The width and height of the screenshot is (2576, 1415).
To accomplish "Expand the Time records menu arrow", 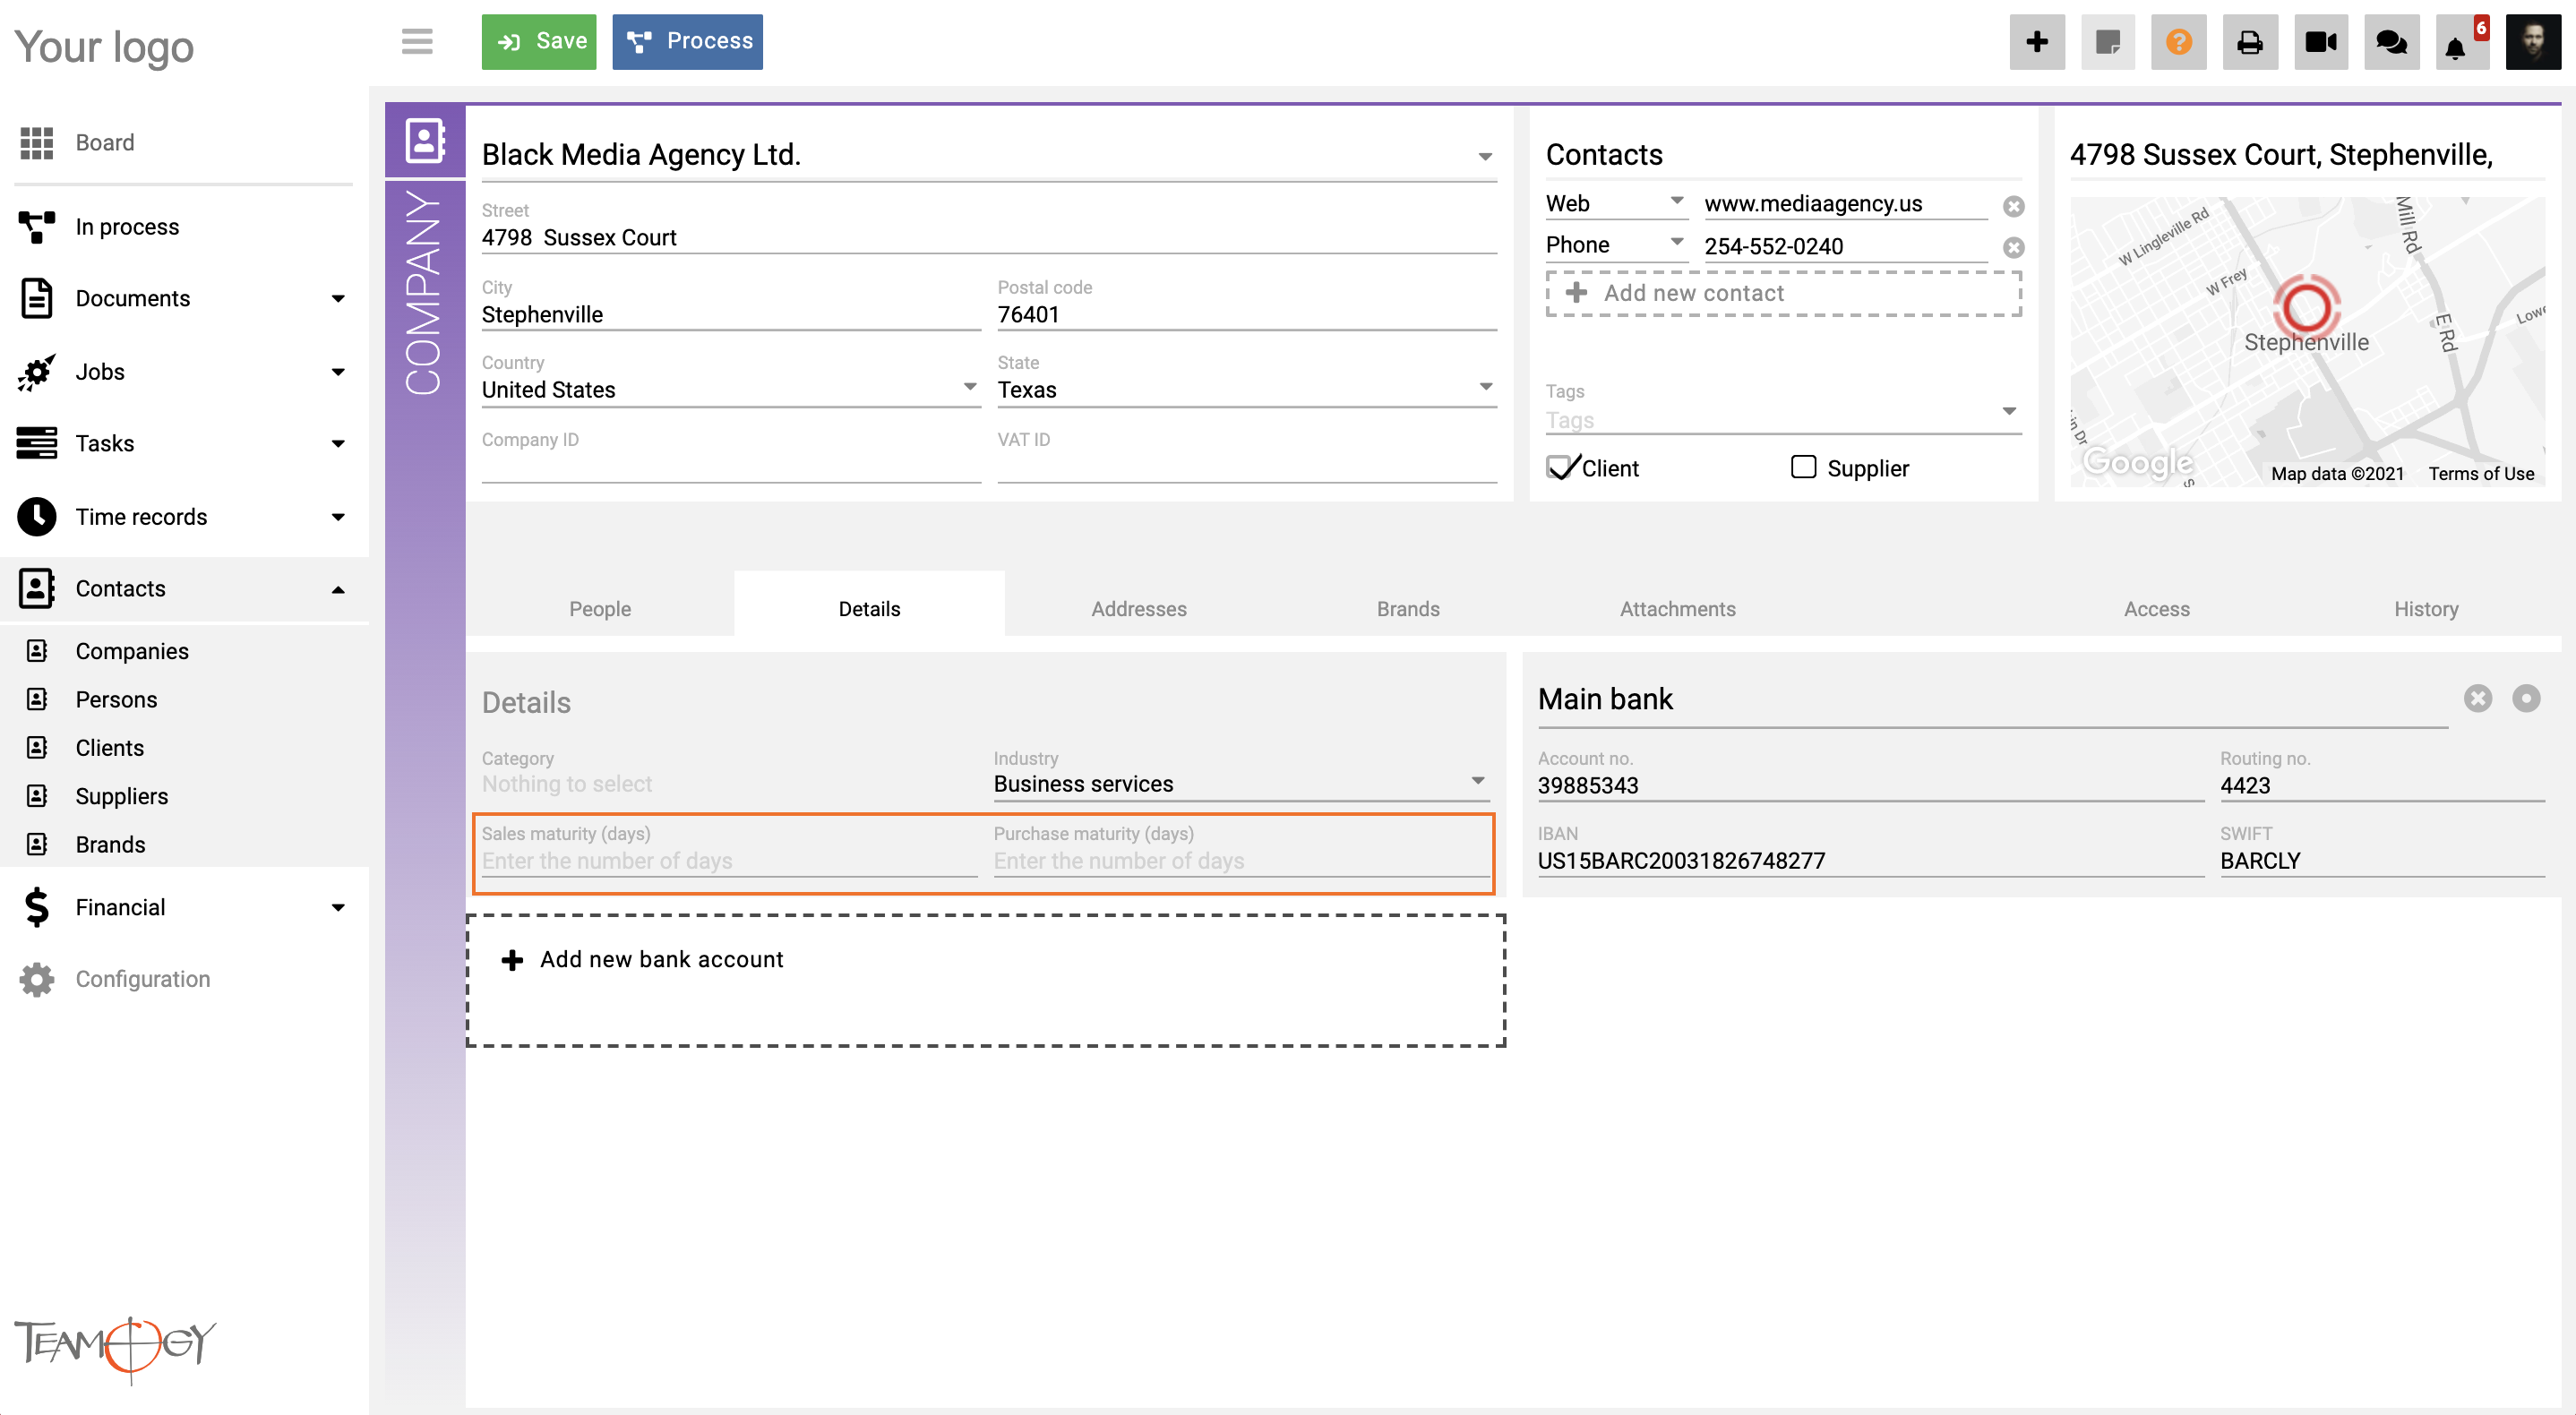I will click(x=338, y=517).
